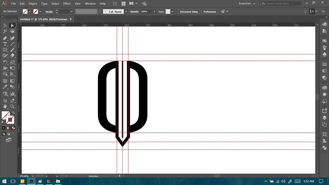The image size is (329, 185).
Task: Open stroke weight dropdown
Action: [x=72, y=12]
